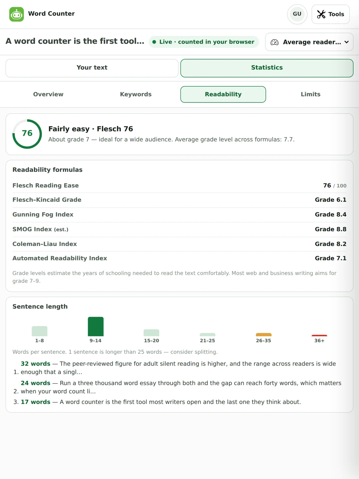Viewport: 359px width, 479px height.
Task: Click the 21-25 words sentence bar
Action: [207, 335]
